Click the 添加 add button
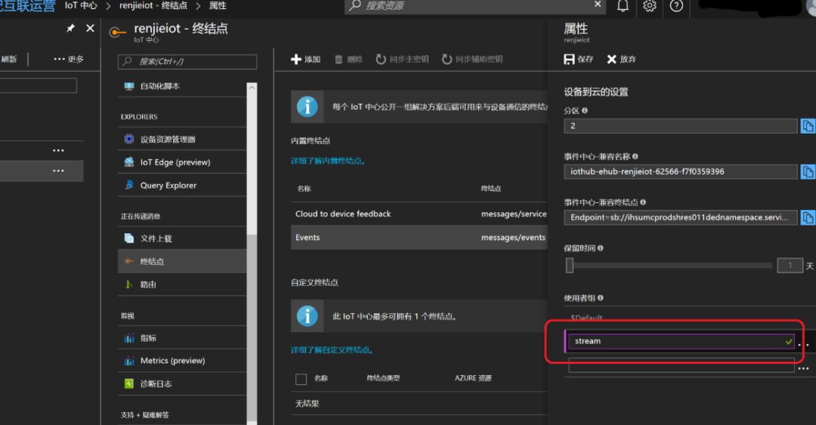The height and width of the screenshot is (425, 816). [305, 60]
